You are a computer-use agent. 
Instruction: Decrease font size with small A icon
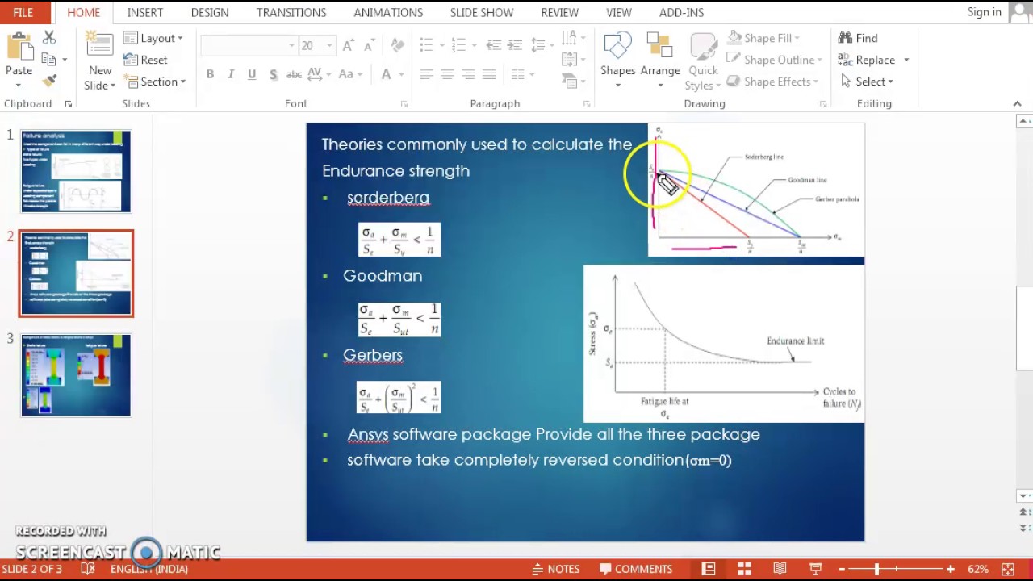(x=368, y=46)
